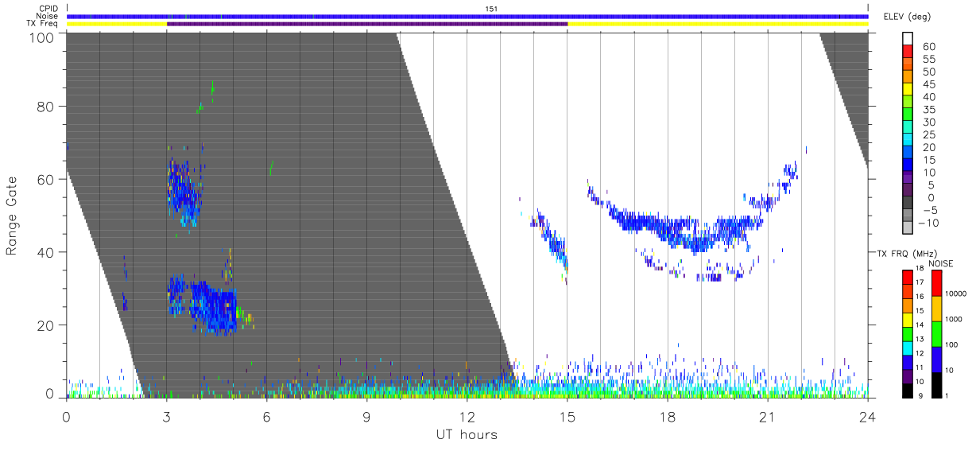The height and width of the screenshot is (451, 976).
Task: Choose the green 100–1000 NOISE swatch
Action: coord(937,333)
